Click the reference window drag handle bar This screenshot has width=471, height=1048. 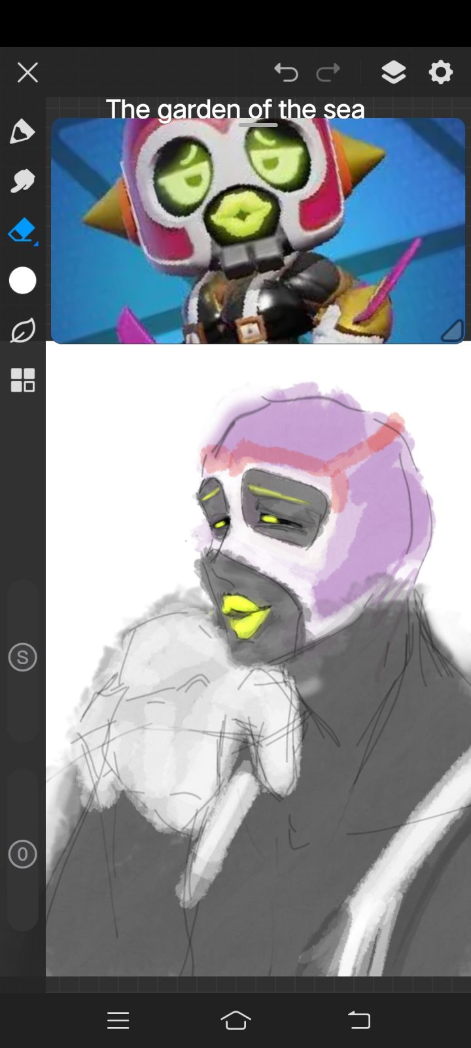click(x=258, y=124)
